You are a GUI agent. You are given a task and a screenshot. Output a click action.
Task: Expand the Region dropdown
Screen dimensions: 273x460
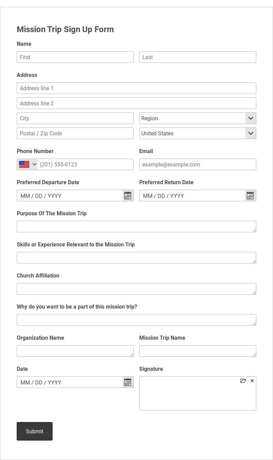click(198, 118)
